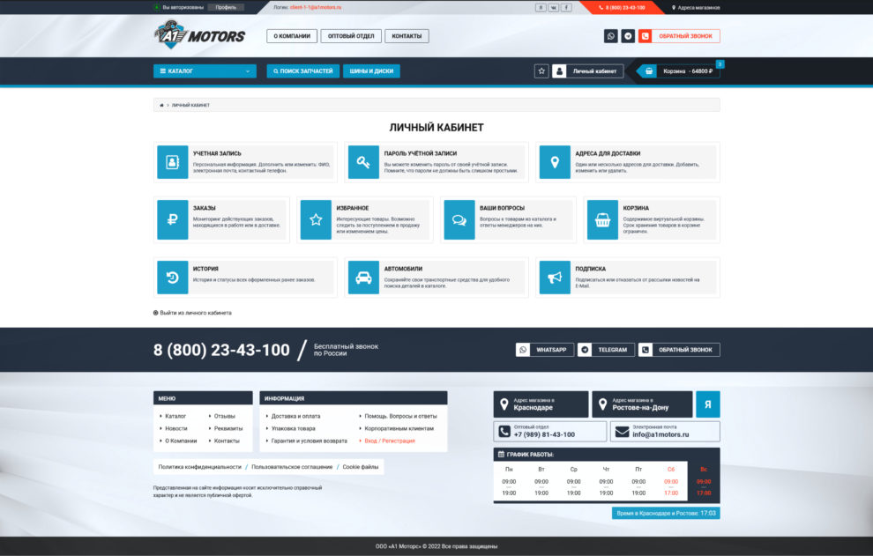This screenshot has height=556, width=873.
Task: Open Избранное star icon tile
Action: coord(316,219)
